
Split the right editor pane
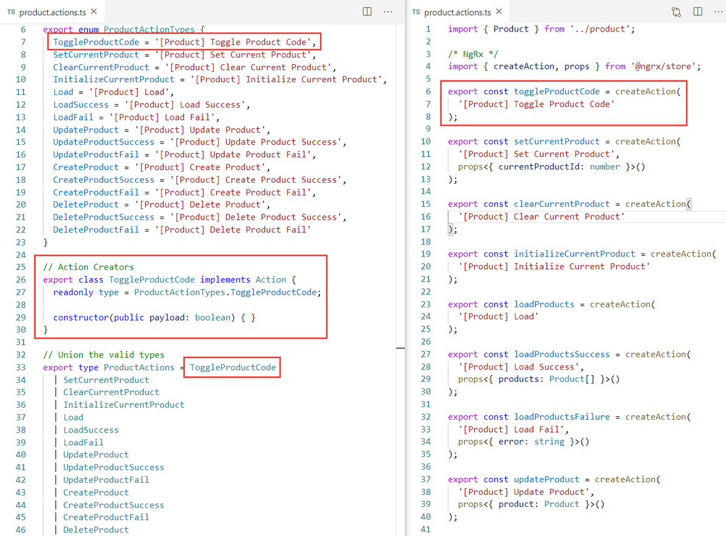[698, 11]
